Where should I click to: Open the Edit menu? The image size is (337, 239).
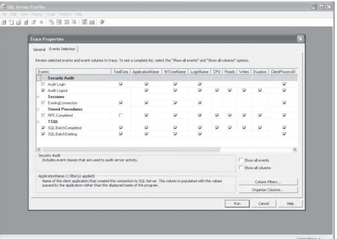pos(14,14)
